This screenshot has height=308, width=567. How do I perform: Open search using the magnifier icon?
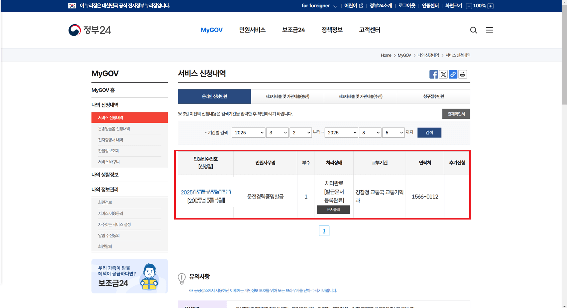pyautogui.click(x=473, y=30)
